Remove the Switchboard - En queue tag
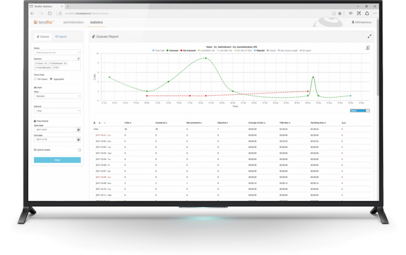The height and width of the screenshot is (255, 406). pyautogui.click(x=50, y=64)
